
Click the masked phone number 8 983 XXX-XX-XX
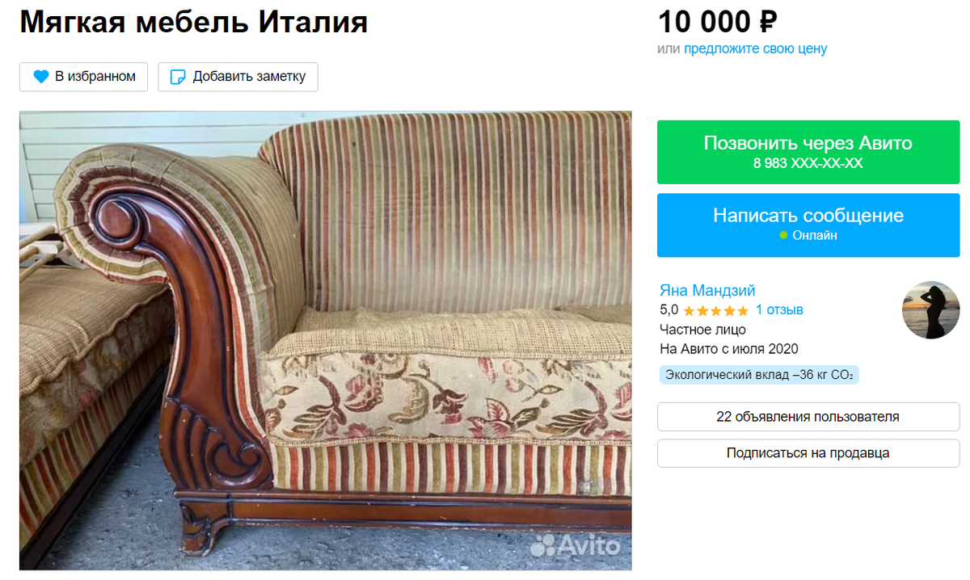pos(808,163)
